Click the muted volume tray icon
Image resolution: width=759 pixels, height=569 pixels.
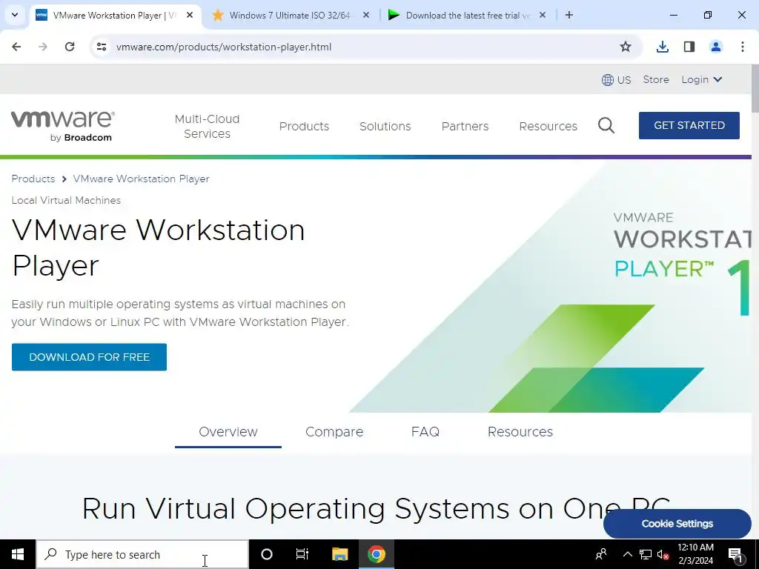point(663,554)
